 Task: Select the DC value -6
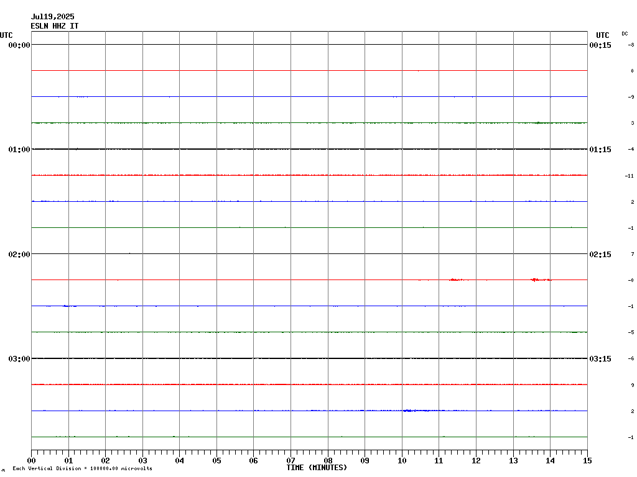[631, 359]
